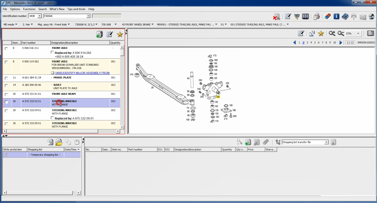Open shopping list folder icon

[x=59, y=142]
